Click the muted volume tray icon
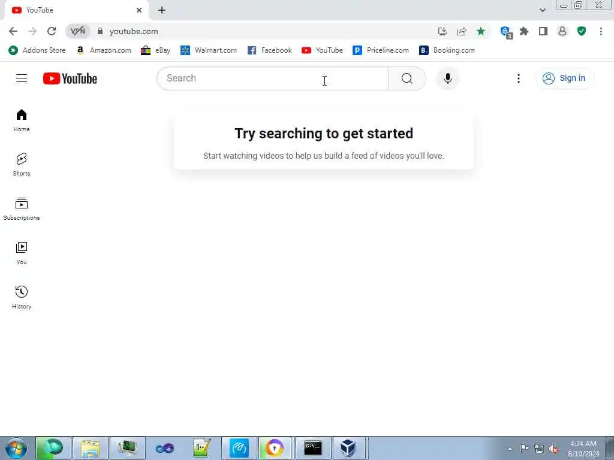Image resolution: width=614 pixels, height=460 pixels. coord(553,449)
